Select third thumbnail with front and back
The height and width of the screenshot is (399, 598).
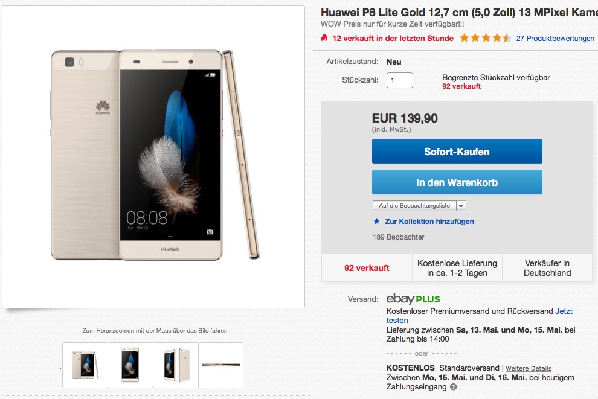pos(176,365)
